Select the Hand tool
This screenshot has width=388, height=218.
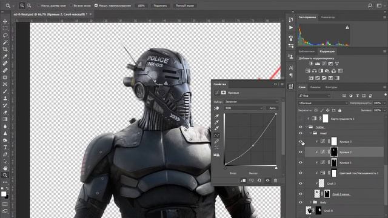click(x=5, y=168)
